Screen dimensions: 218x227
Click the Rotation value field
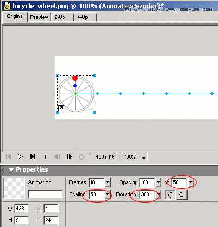pyautogui.click(x=148, y=194)
